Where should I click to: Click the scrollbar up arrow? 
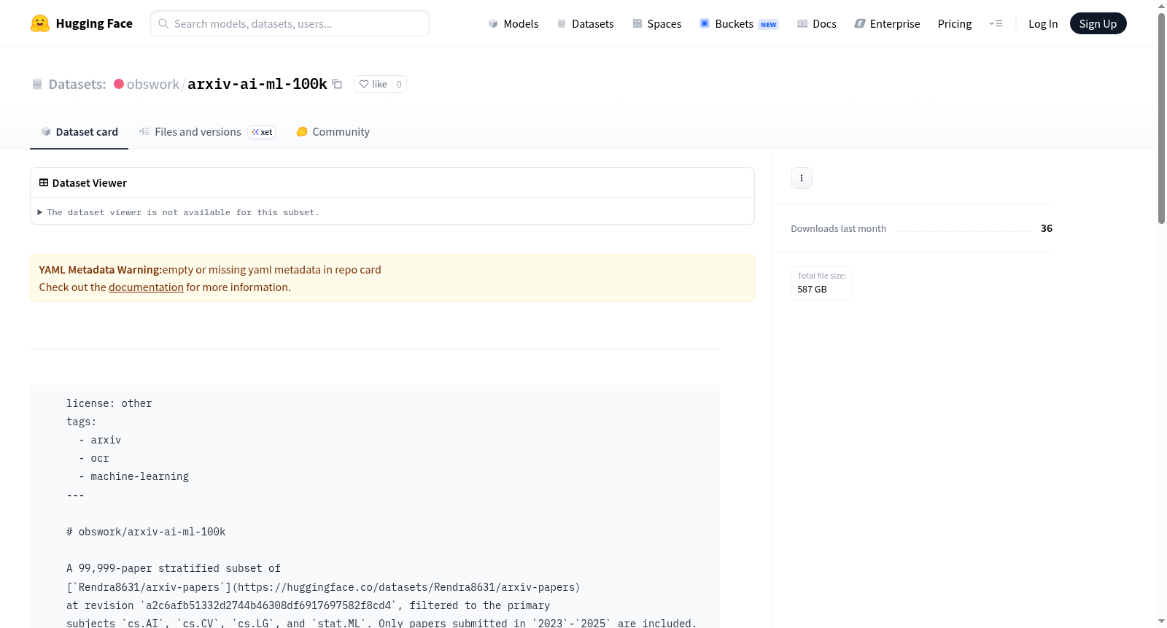pyautogui.click(x=1161, y=6)
